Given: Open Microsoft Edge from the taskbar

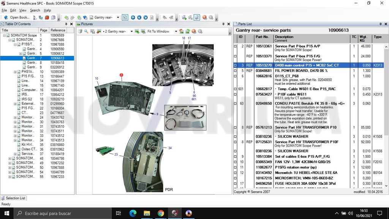Looking at the screenshot, I should 133,213.
